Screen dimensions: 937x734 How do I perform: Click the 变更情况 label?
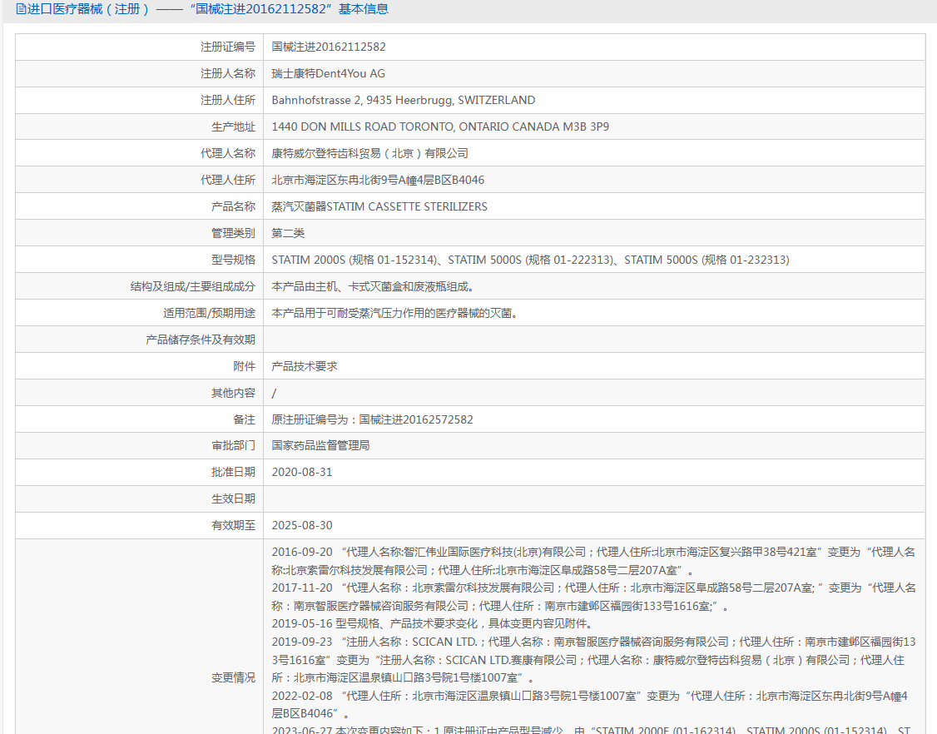pyautogui.click(x=233, y=677)
